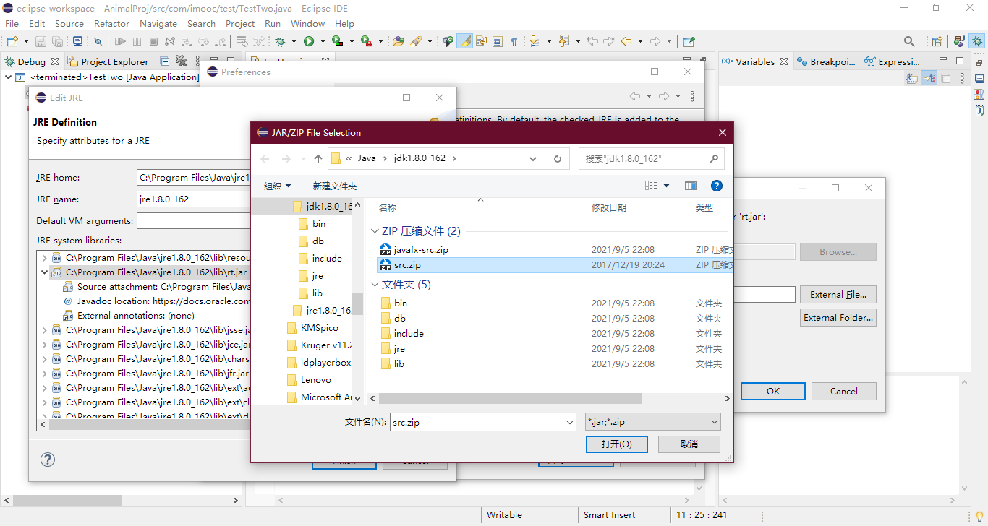Open the view options dropdown in file dialog

tap(666, 186)
